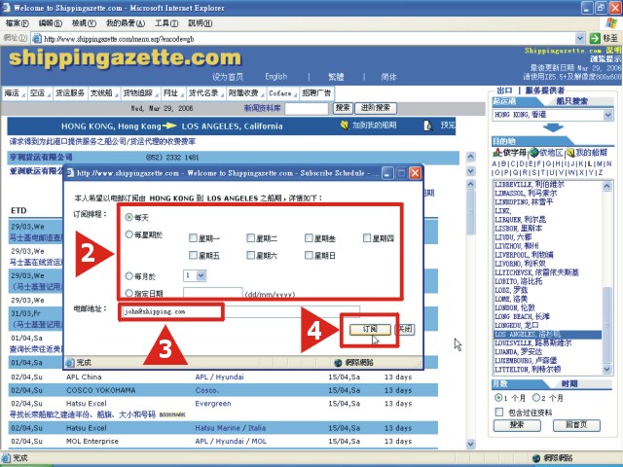
Task: Open the 附属收费 surcharges menu
Action: 246,93
